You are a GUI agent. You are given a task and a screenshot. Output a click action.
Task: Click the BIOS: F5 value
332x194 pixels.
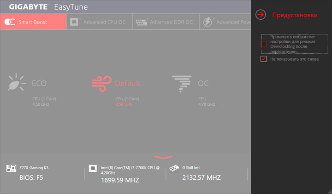[31, 177]
